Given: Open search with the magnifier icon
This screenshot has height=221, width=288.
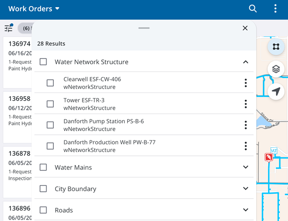Looking at the screenshot, I should 252,9.
